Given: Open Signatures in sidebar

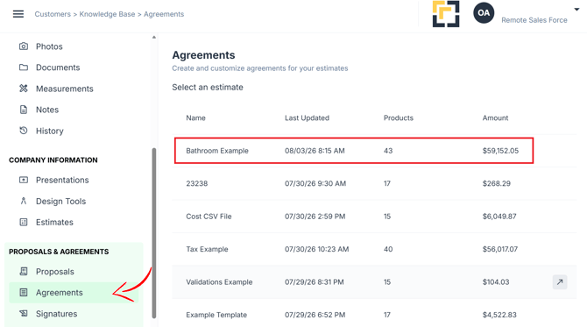Looking at the screenshot, I should tap(57, 314).
